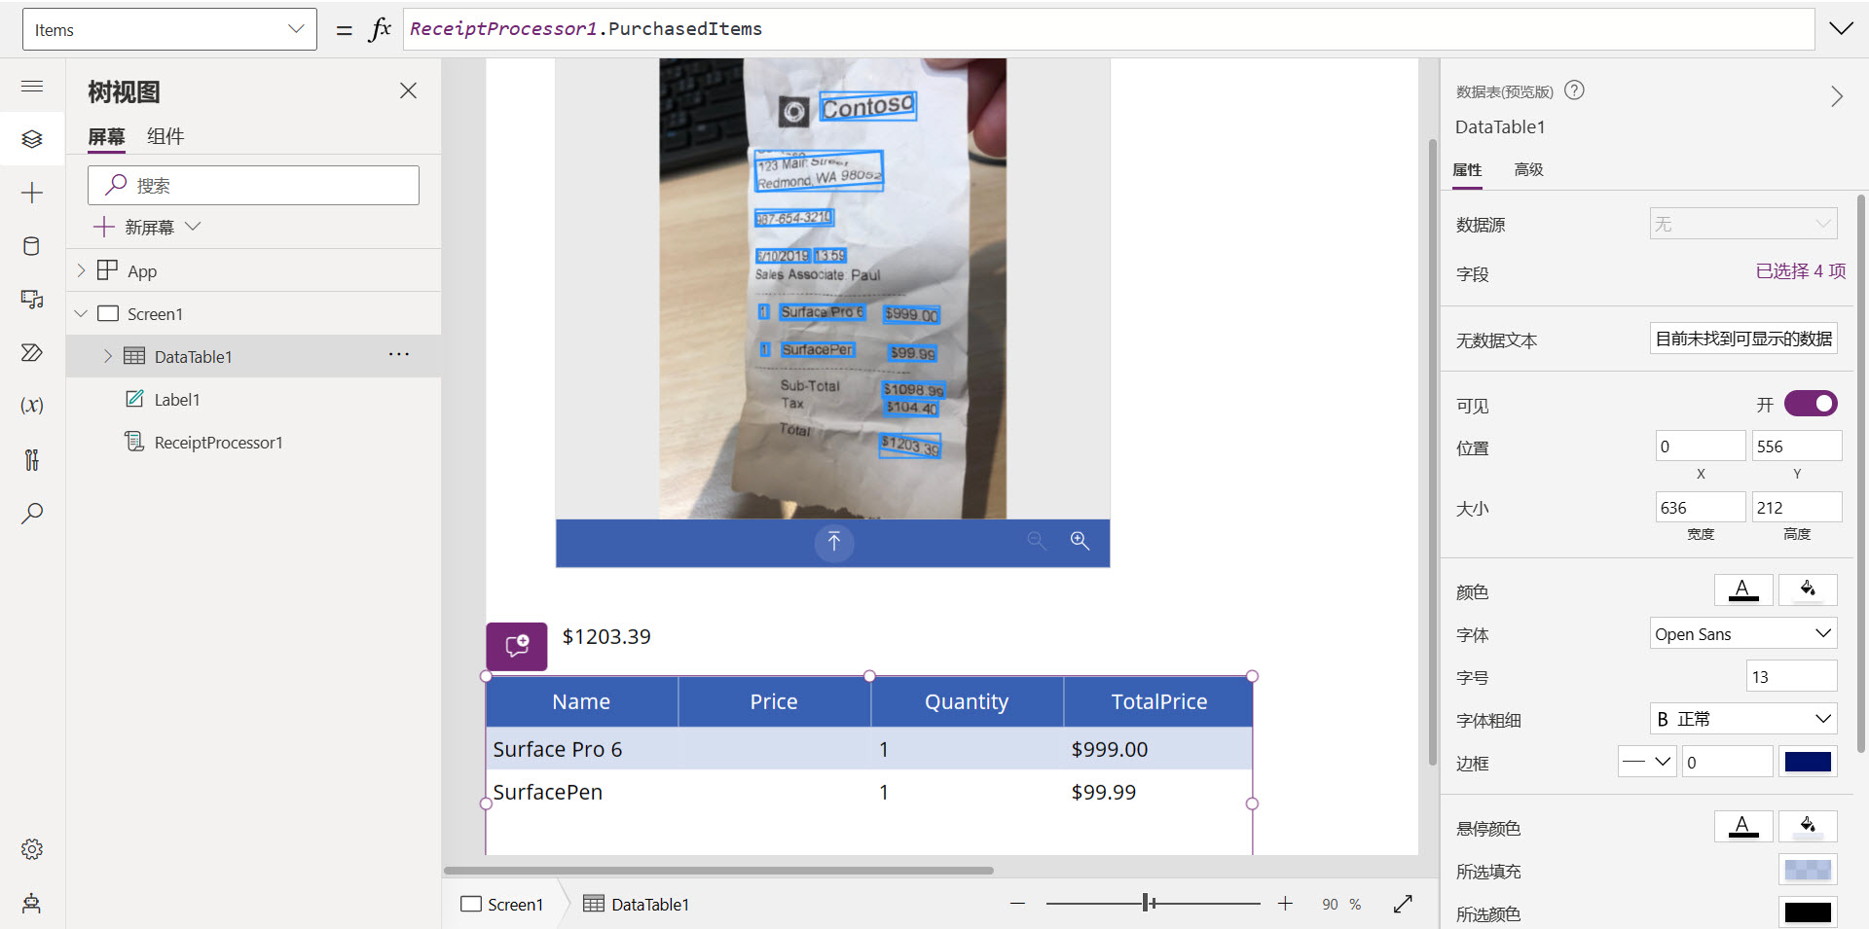Open the more options for DataTable1
Viewport: 1869px width, 929px height.
click(x=399, y=355)
